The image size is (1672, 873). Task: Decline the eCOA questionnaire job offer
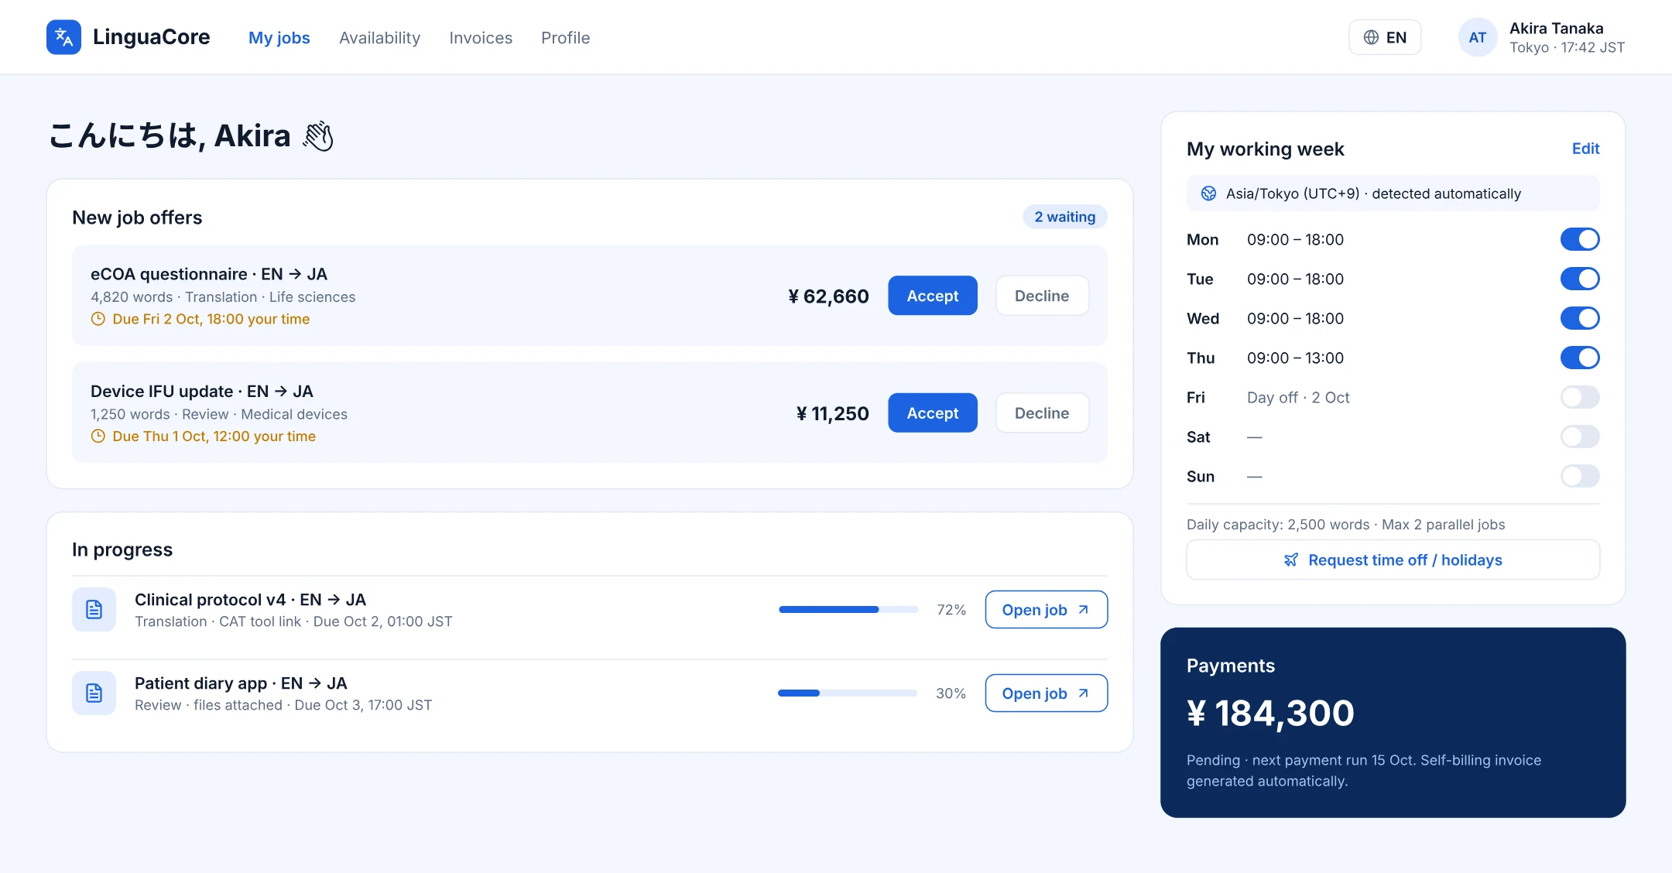[1042, 296]
